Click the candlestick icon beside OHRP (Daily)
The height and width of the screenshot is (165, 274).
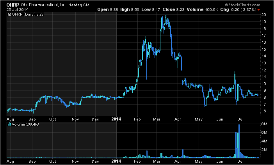click(x=10, y=14)
